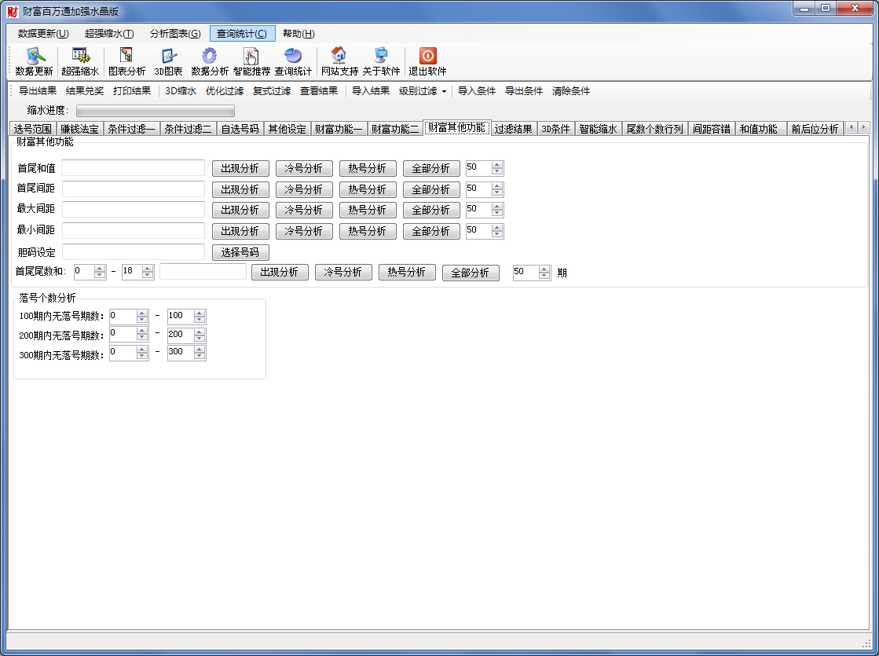Click the 查询统计 pie chart icon
This screenshot has width=879, height=656.
coord(293,57)
